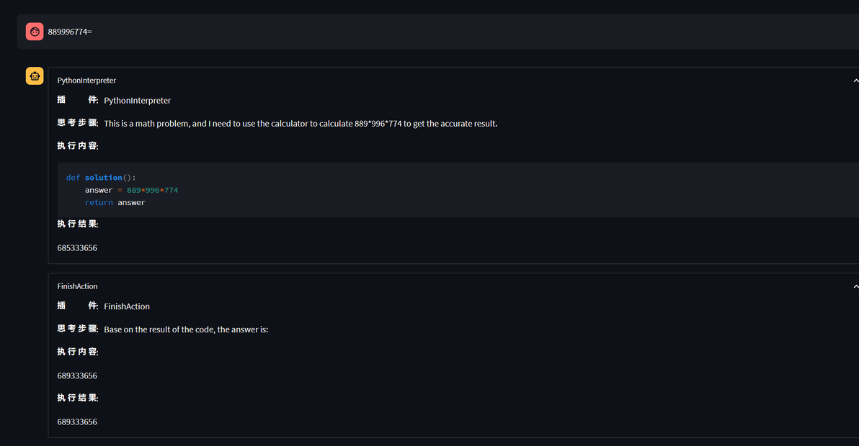
Task: Click the yellow robot assistant avatar
Action: [x=35, y=76]
